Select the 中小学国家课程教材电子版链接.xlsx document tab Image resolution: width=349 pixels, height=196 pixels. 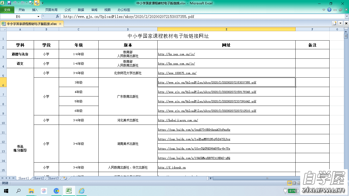click(x=32, y=24)
